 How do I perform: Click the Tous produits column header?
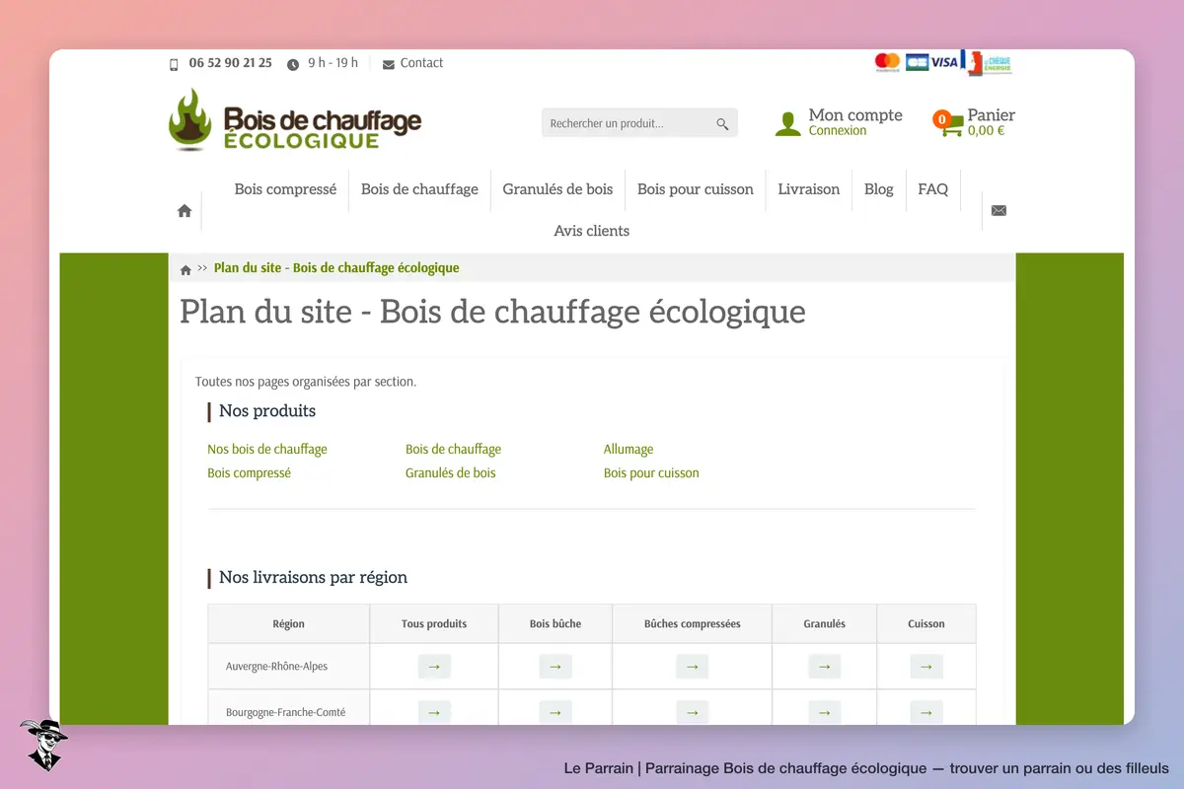tap(434, 624)
